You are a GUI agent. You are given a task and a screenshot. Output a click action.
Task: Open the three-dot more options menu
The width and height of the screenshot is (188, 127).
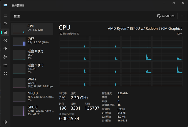(182, 16)
